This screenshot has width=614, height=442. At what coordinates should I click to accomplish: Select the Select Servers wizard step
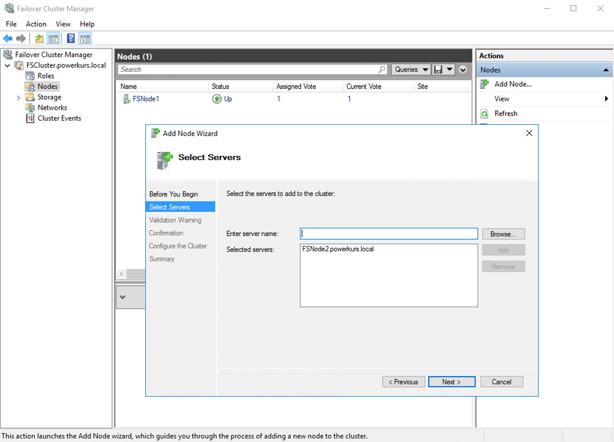coord(180,207)
